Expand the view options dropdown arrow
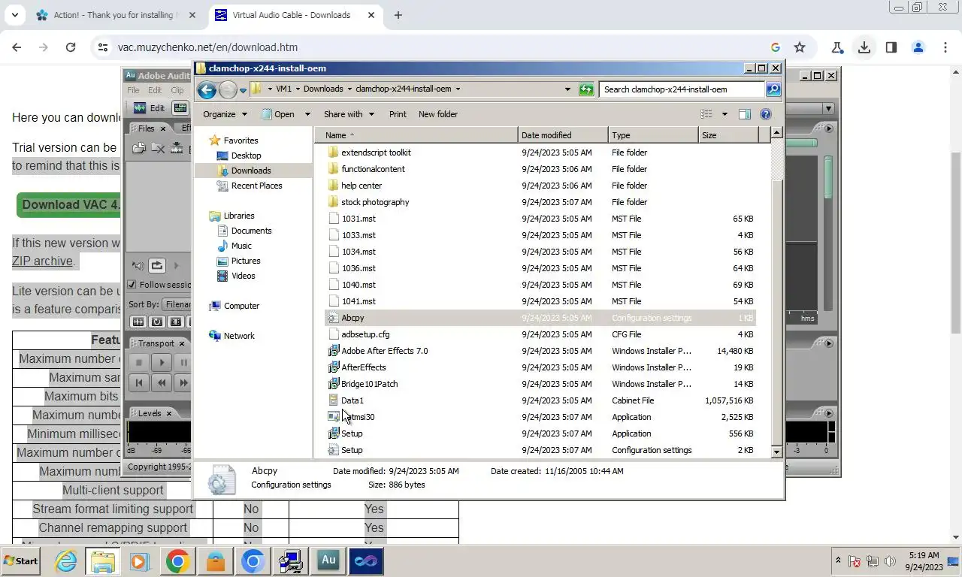The height and width of the screenshot is (577, 962). click(x=725, y=114)
